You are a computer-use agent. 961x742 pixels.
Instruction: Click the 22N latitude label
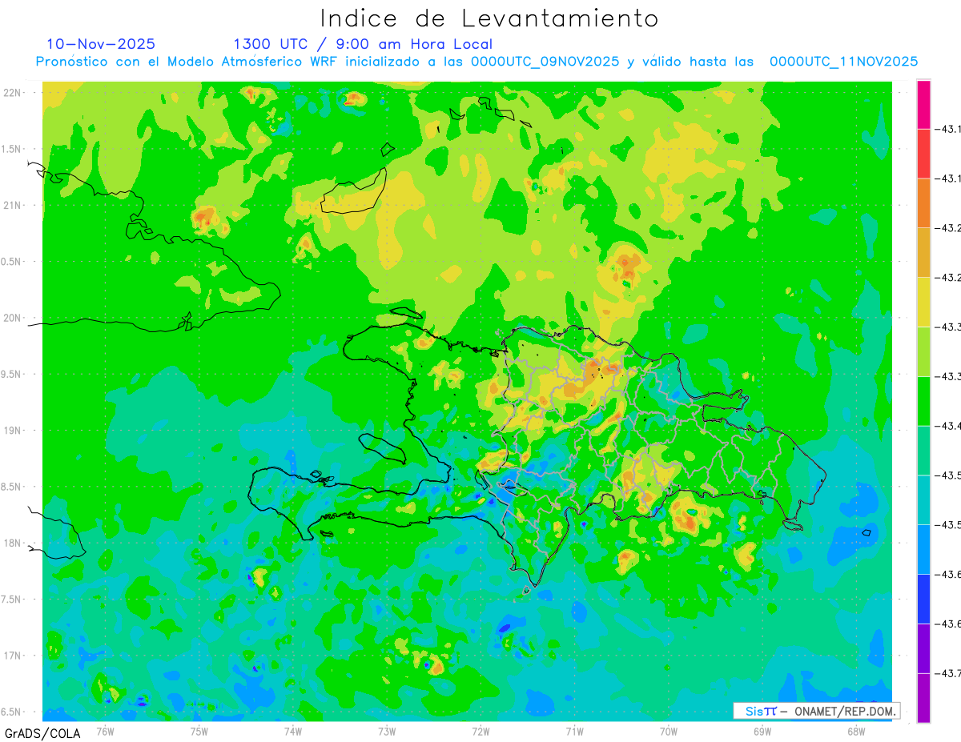click(x=13, y=92)
